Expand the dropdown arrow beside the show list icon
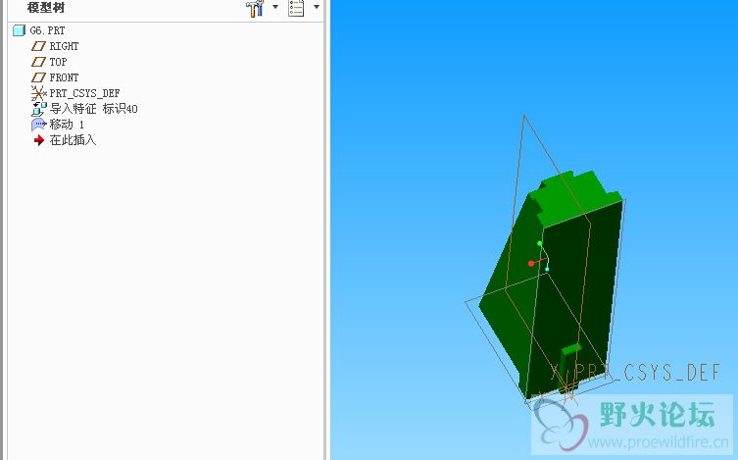This screenshot has width=738, height=460. (x=317, y=7)
